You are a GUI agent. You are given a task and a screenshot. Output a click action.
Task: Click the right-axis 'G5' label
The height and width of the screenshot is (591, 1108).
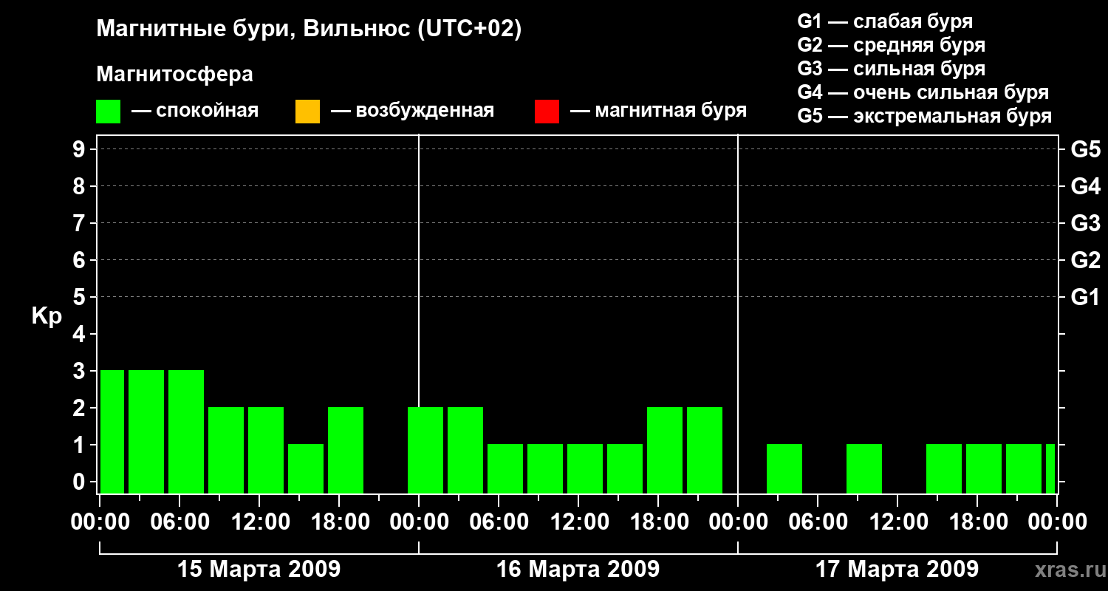point(1085,149)
